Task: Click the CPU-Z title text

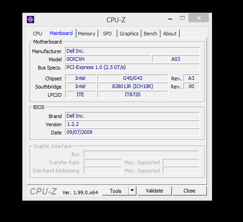Action: [116, 20]
